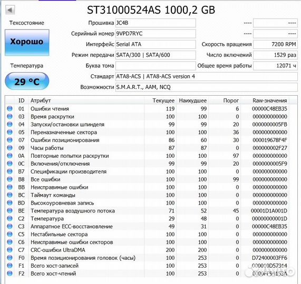Screen dimensions: 301x284
Task: Select the ID cell C5
Action: click(21, 235)
